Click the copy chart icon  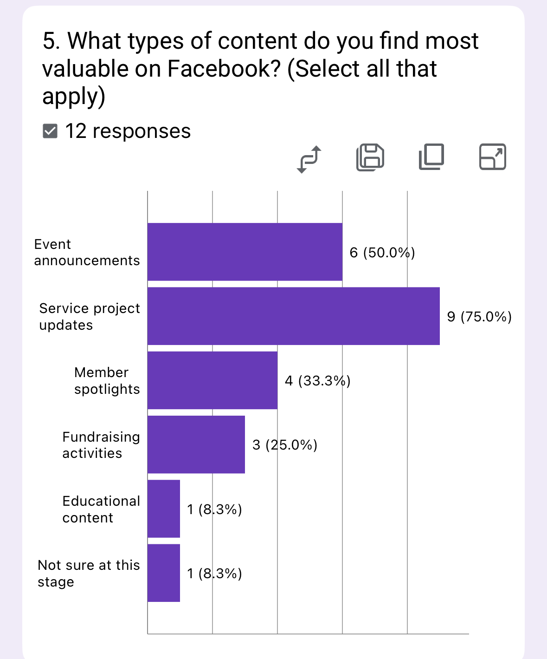[x=431, y=157]
